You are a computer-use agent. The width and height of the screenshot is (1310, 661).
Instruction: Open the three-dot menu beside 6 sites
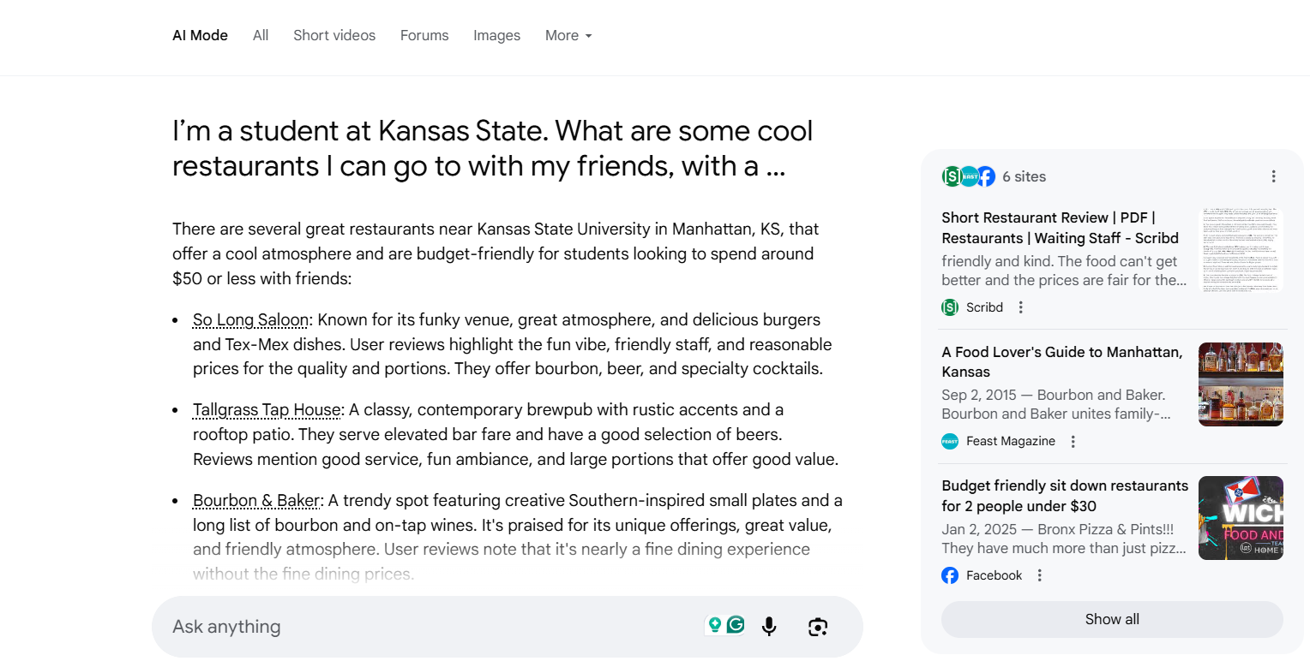(1273, 176)
